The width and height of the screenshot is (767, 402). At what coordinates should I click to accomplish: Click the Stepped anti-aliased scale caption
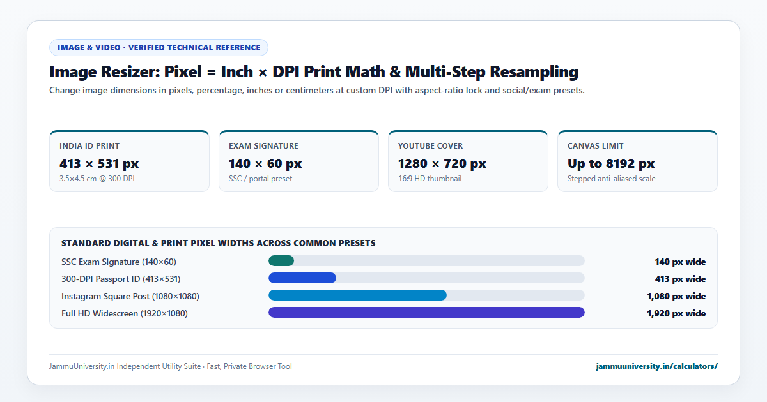pyautogui.click(x=612, y=179)
